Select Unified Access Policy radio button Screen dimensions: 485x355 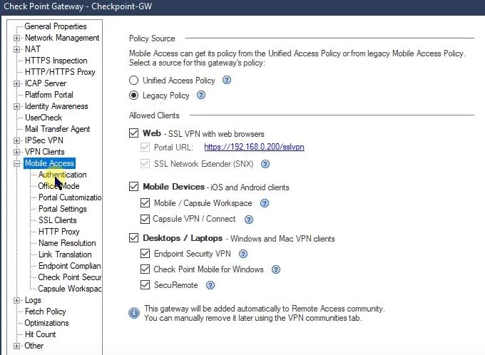point(133,81)
